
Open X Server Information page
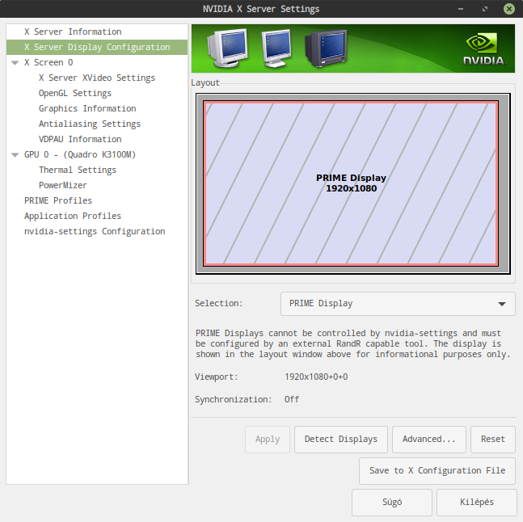point(97,32)
